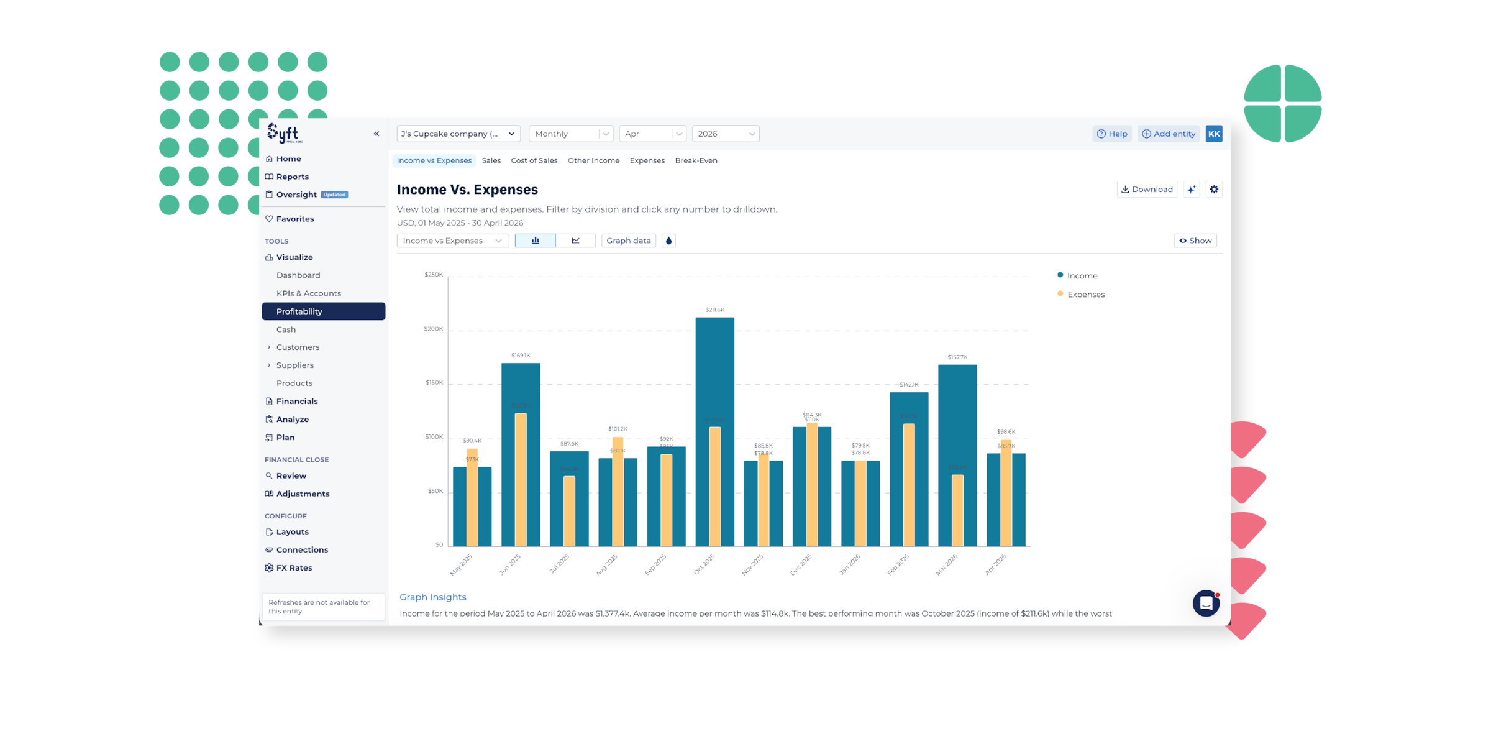The width and height of the screenshot is (1491, 744).
Task: Click the $211.6K value label
Action: click(x=715, y=310)
